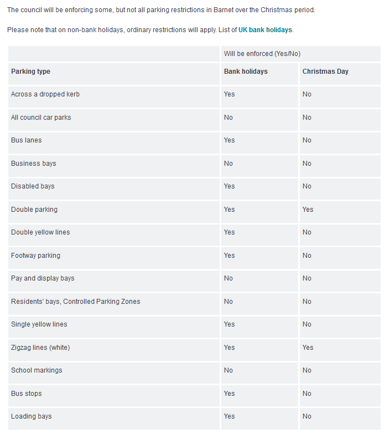
Task: Open the UK bank holidays link
Action: (265, 30)
